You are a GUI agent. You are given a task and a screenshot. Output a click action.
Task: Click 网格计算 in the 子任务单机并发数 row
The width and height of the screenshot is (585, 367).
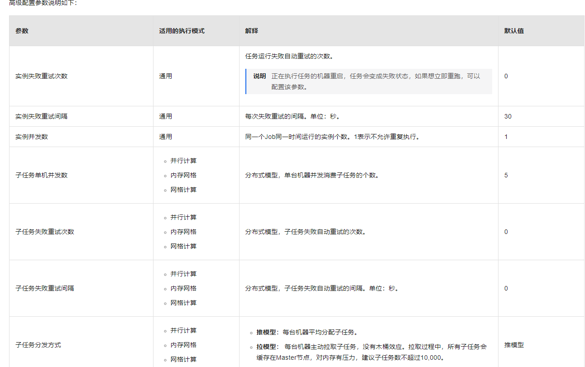coord(183,190)
